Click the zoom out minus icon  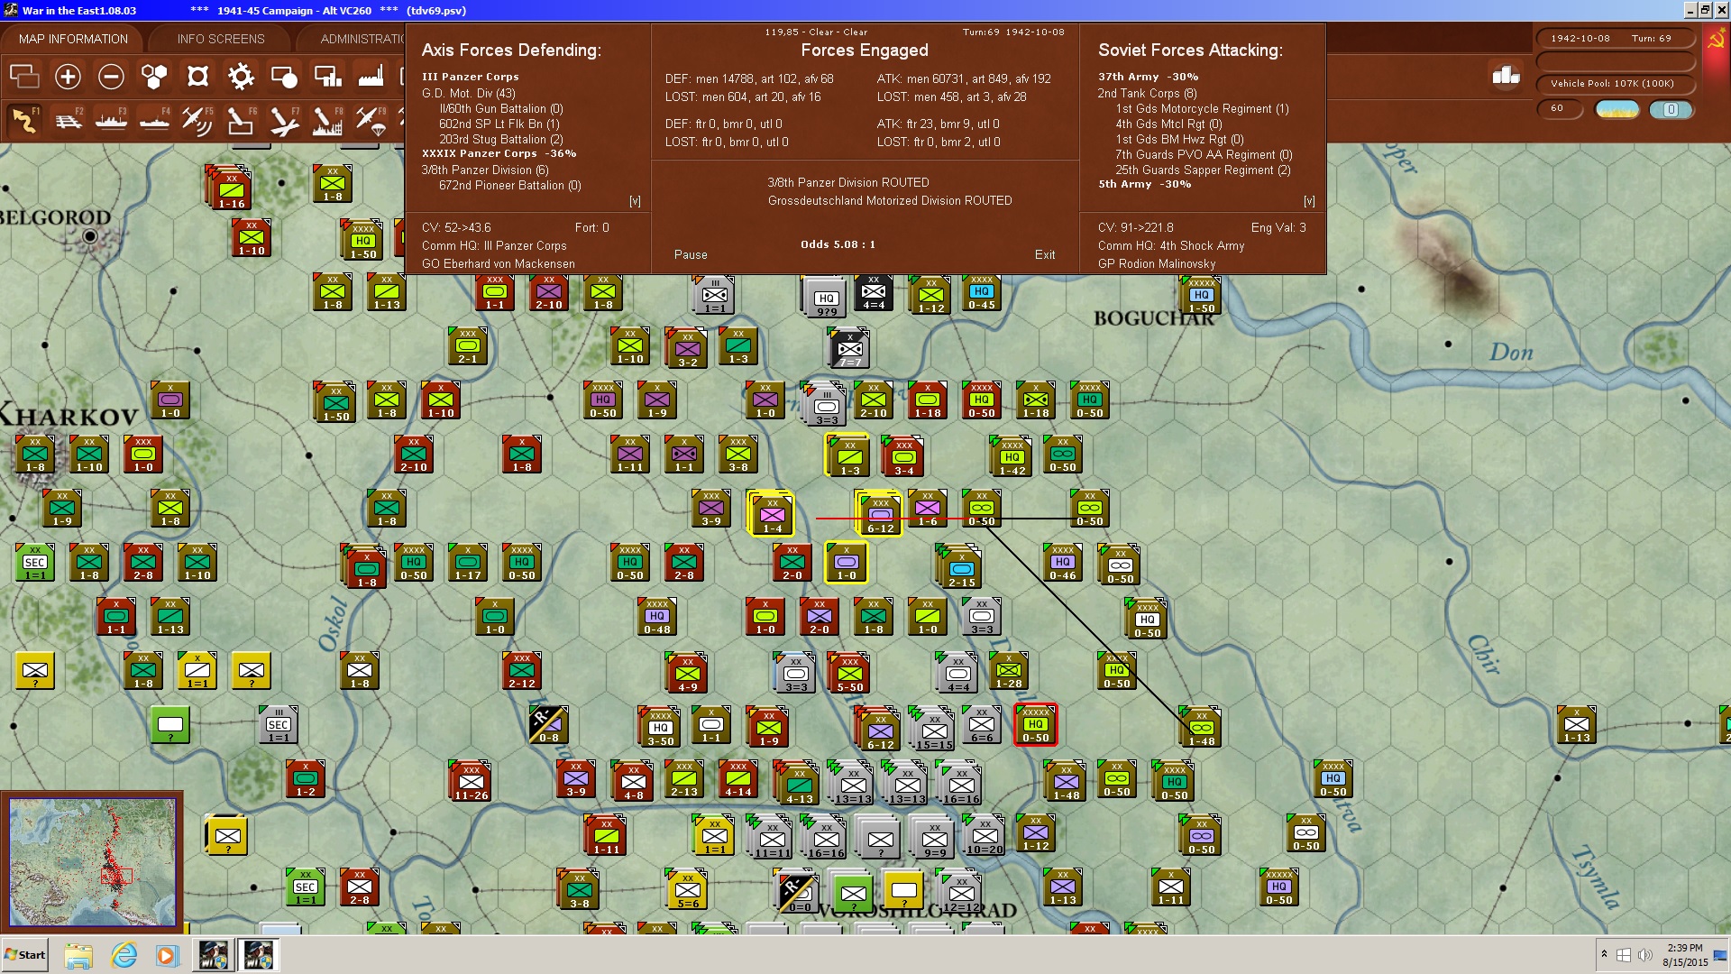(x=111, y=77)
